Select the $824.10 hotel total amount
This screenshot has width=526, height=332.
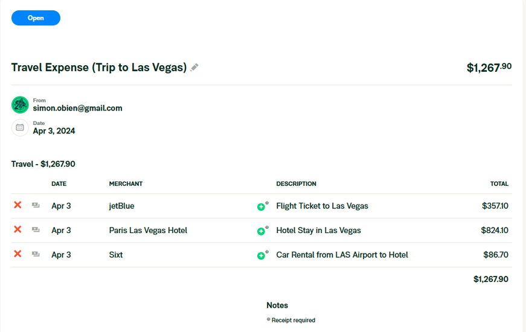pos(495,230)
